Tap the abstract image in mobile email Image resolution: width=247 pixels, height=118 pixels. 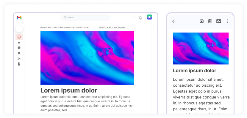click(201, 49)
